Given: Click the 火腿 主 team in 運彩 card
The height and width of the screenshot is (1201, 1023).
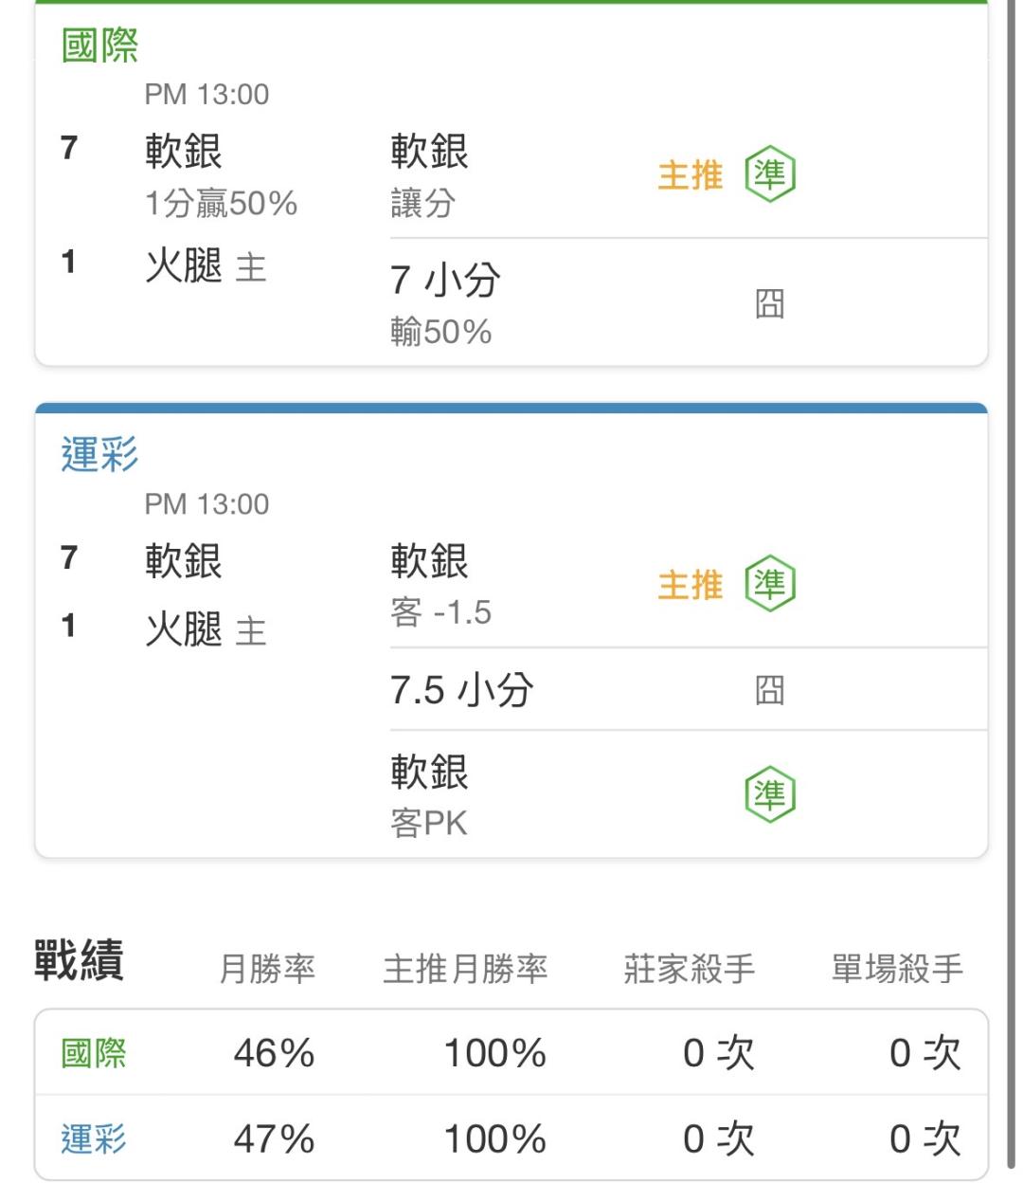Looking at the screenshot, I should coord(206,629).
